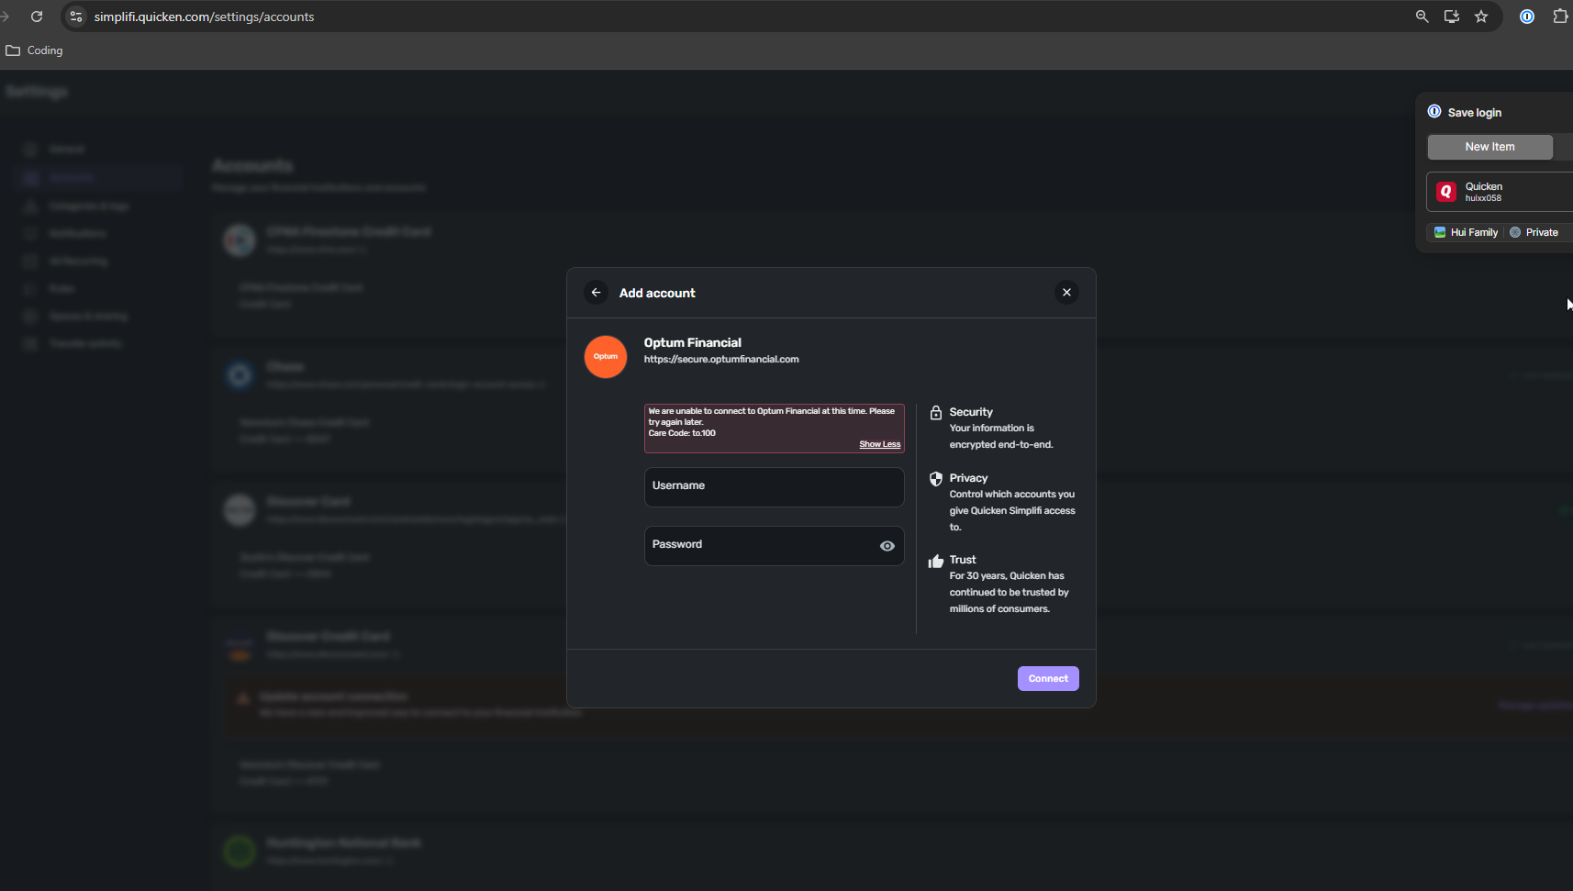The height and width of the screenshot is (891, 1573).
Task: Click the orange Optum logo
Action: 606,356
